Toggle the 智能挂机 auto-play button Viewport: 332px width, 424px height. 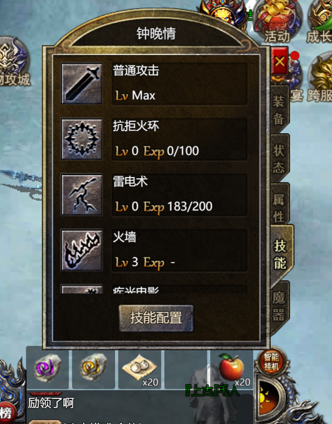point(271,362)
